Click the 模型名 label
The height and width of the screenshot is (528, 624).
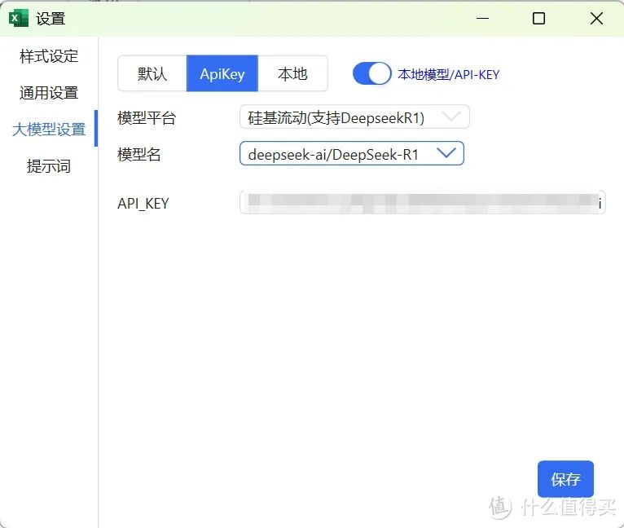(138, 155)
